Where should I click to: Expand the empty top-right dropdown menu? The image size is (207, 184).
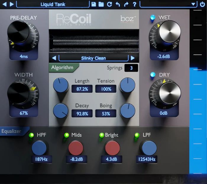click(168, 4)
